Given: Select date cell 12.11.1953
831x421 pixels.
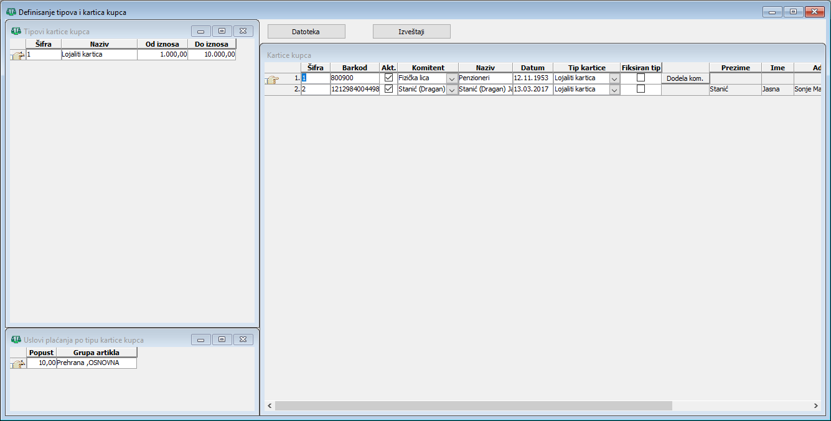Looking at the screenshot, I should [533, 78].
